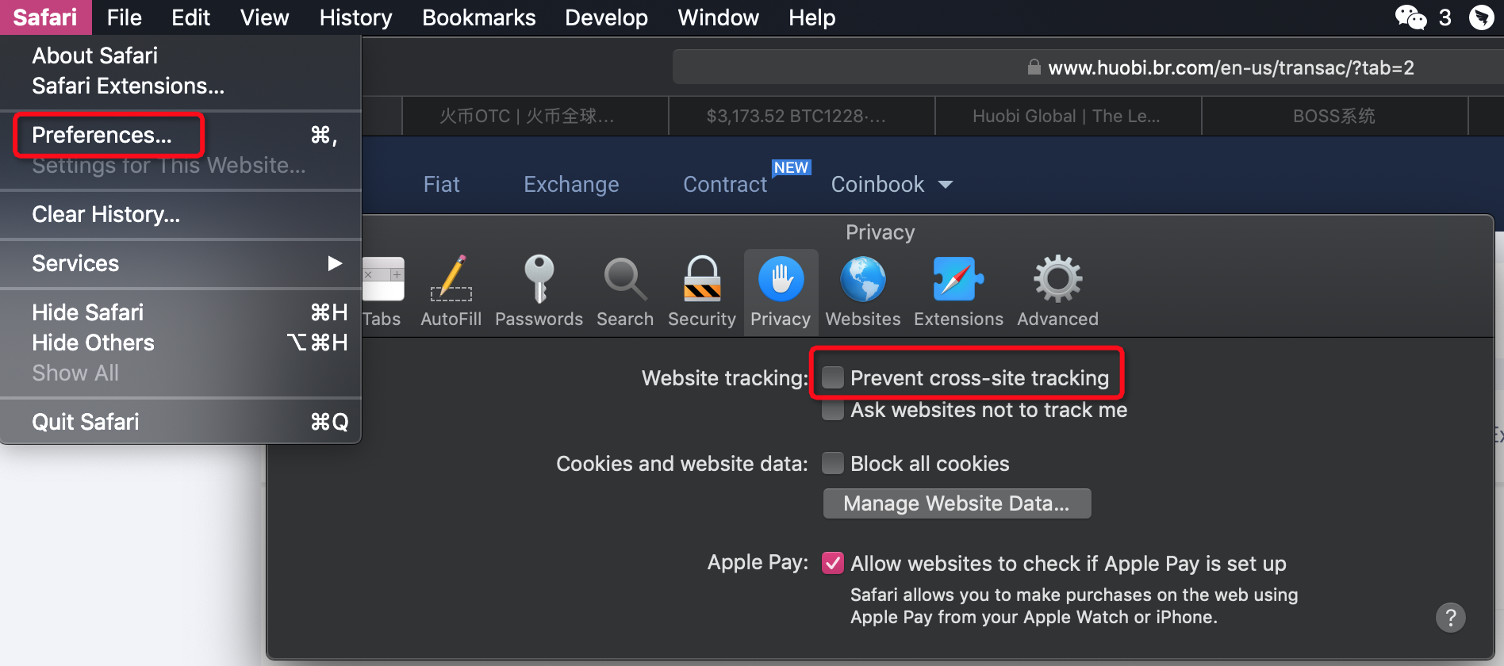The width and height of the screenshot is (1504, 666).
Task: Open the File menu
Action: click(124, 17)
